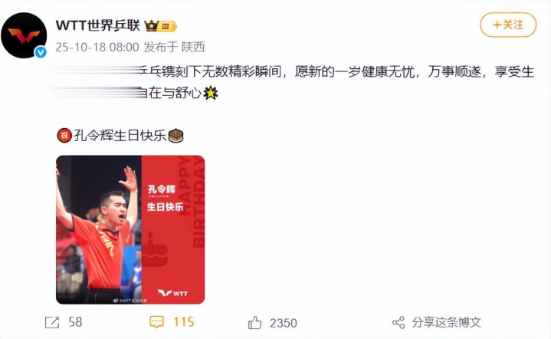
Task: Click 分享这条博文 share link
Action: pyautogui.click(x=447, y=322)
